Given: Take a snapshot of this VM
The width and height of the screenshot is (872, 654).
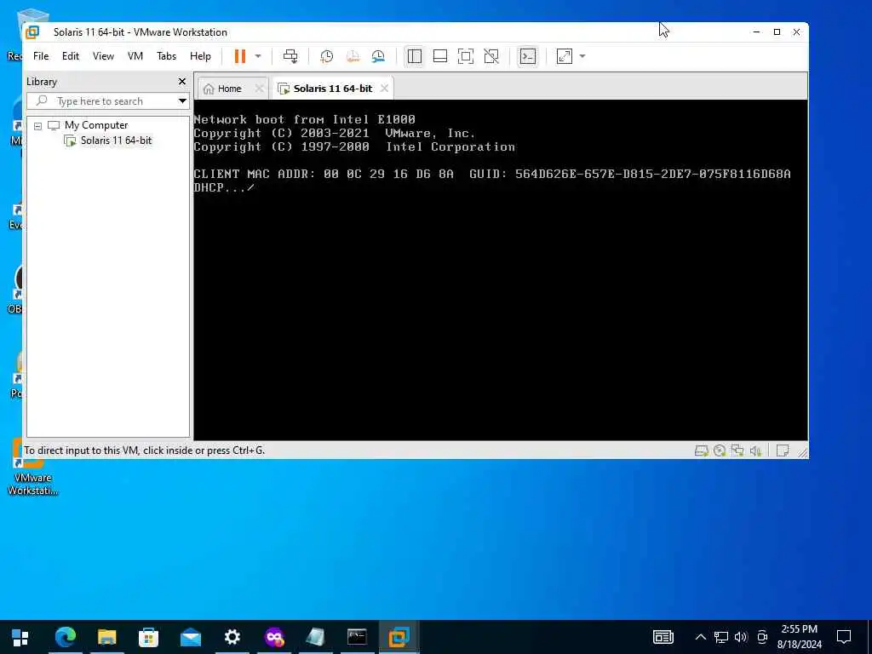Looking at the screenshot, I should (327, 56).
